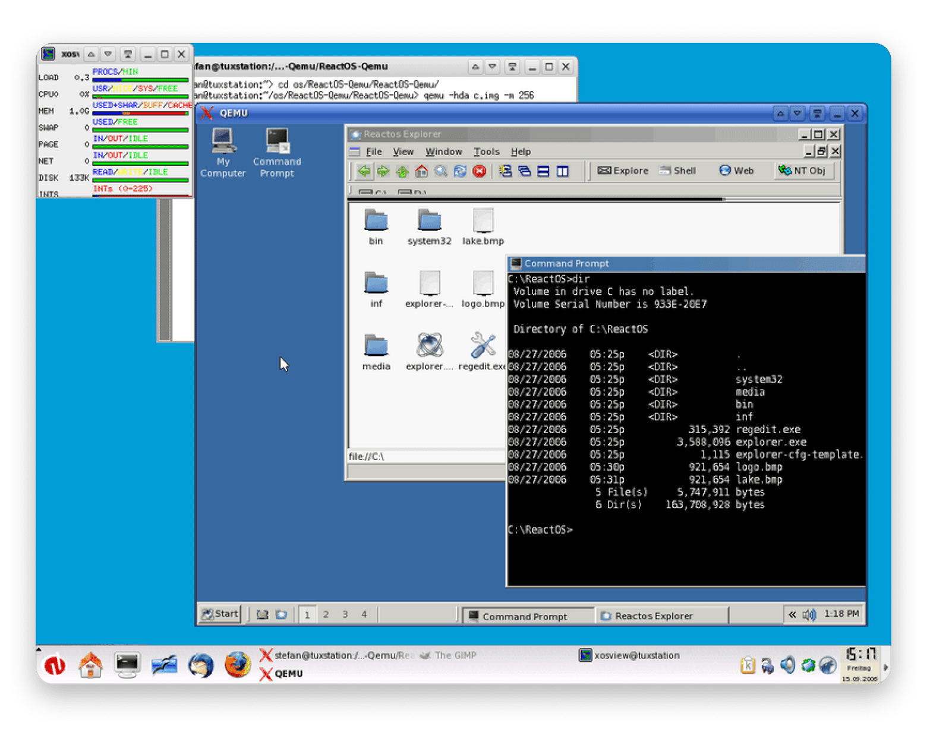Toggle the side tree view icon

click(x=505, y=171)
